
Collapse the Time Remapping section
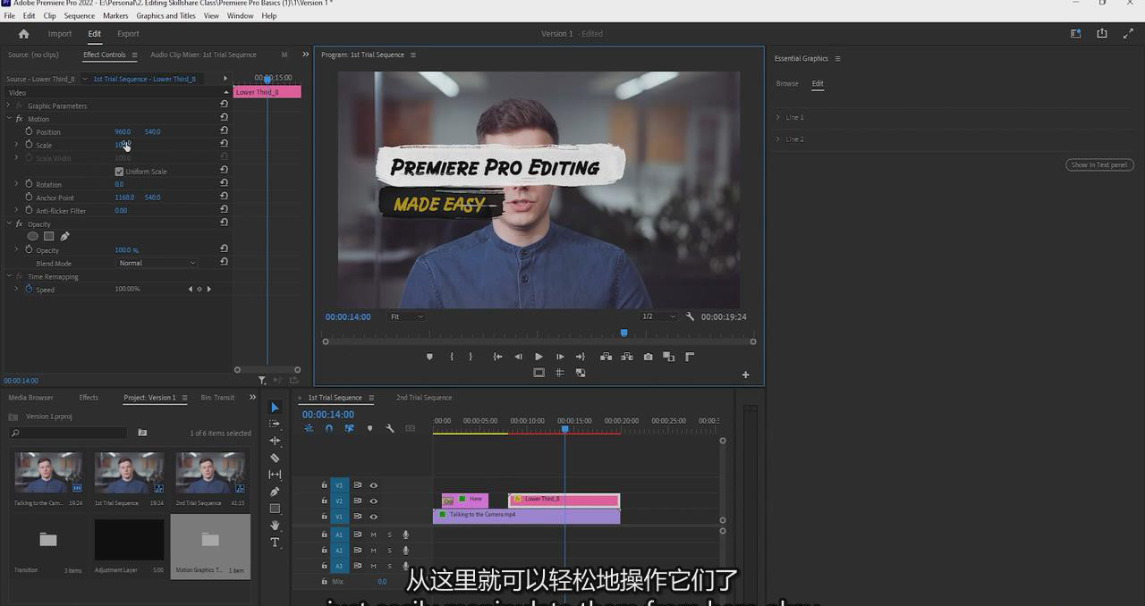(8, 276)
